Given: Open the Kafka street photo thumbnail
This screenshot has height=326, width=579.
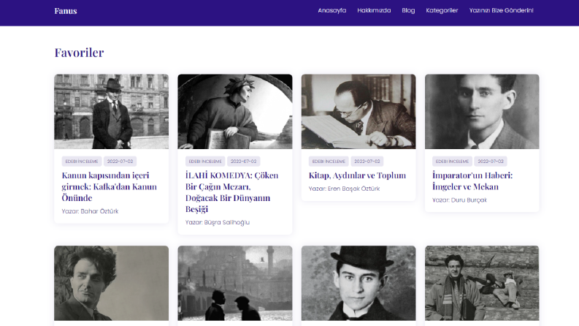Looking at the screenshot, I should 112,112.
